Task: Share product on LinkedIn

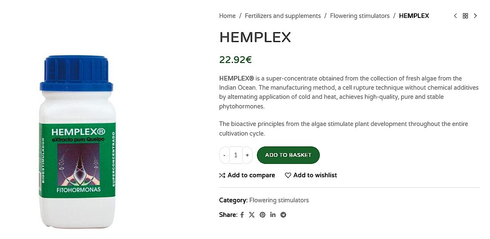Action: click(273, 215)
